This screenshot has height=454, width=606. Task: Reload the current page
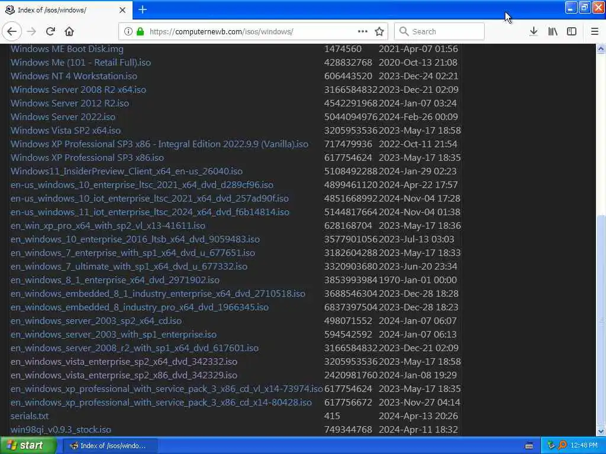50,31
